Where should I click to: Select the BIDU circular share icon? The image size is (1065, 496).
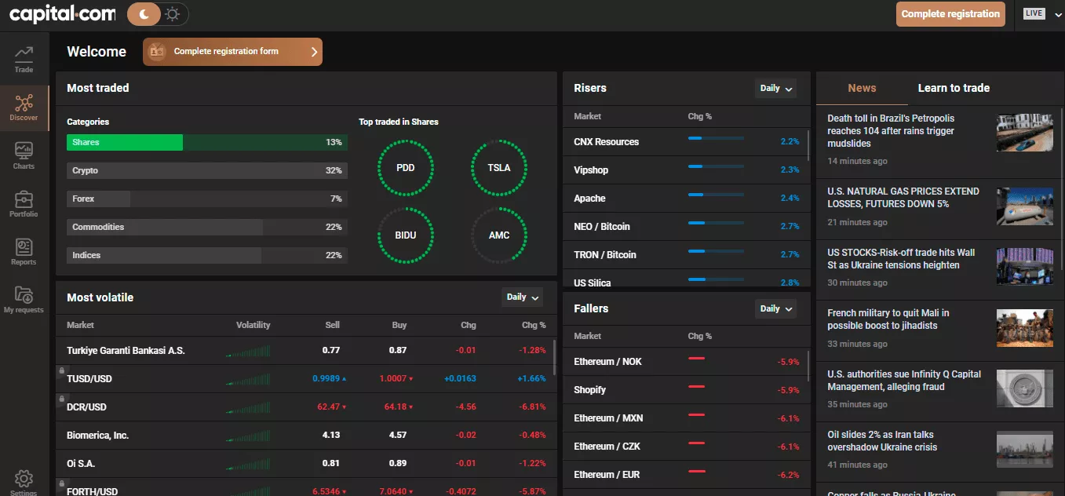click(x=406, y=235)
